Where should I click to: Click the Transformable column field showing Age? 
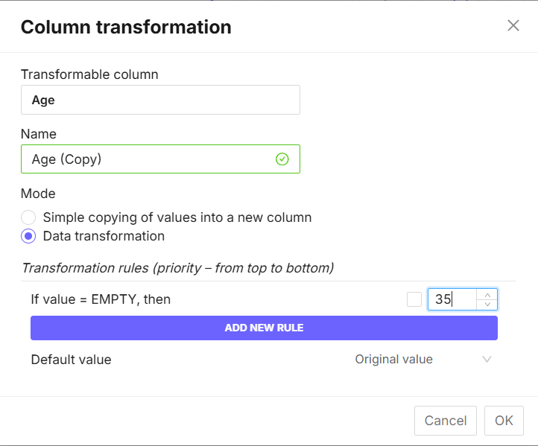coord(160,100)
